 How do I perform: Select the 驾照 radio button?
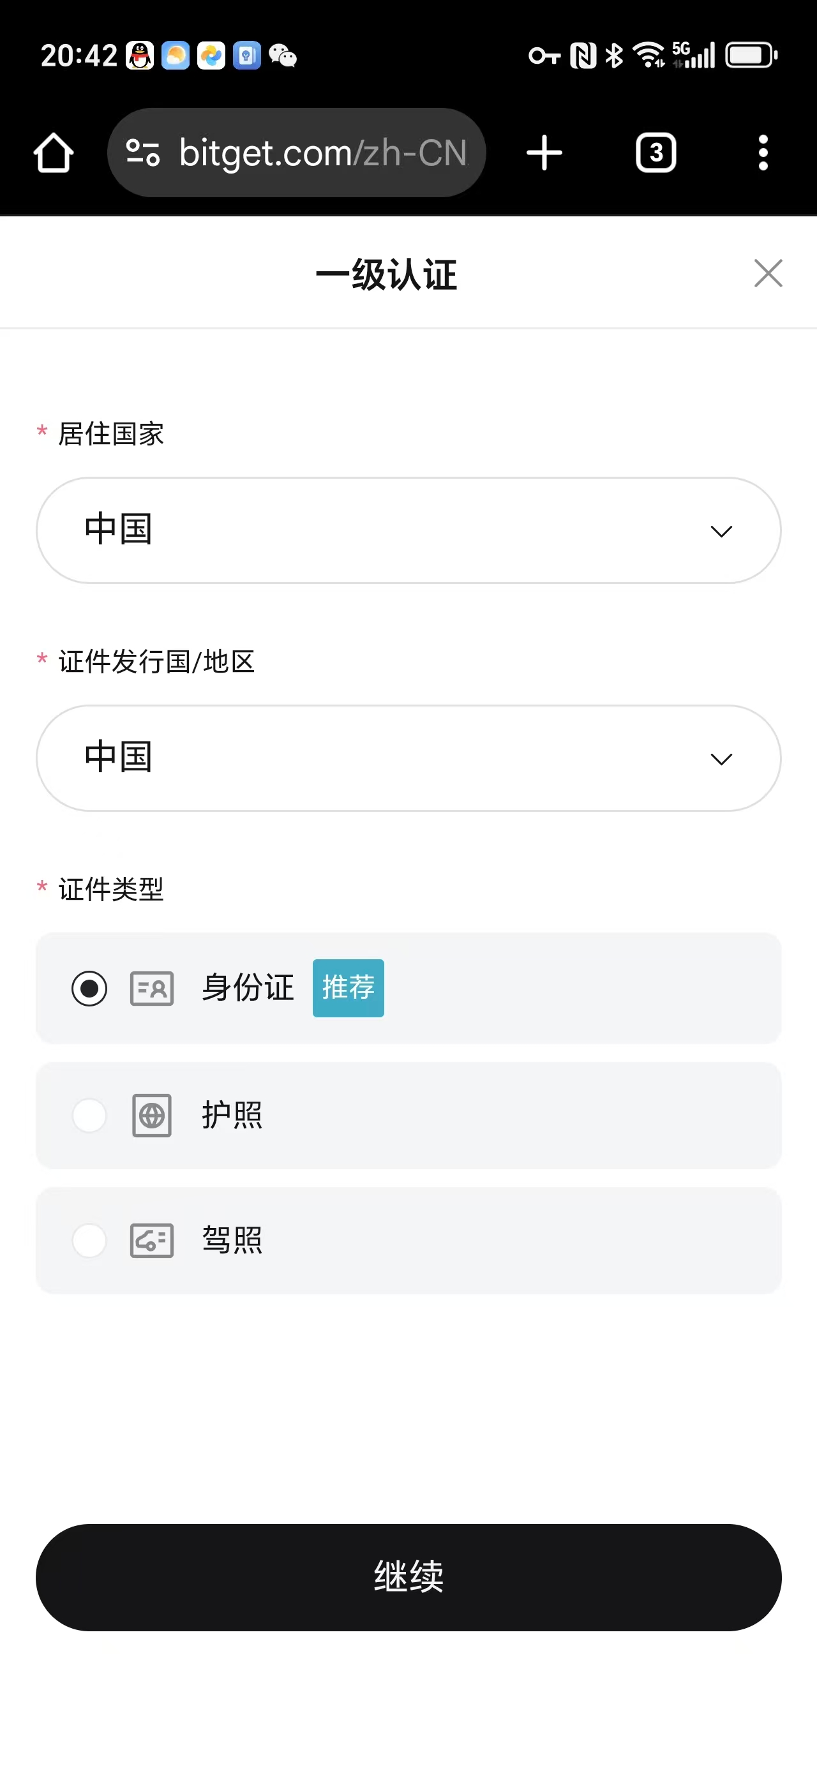[x=89, y=1240]
